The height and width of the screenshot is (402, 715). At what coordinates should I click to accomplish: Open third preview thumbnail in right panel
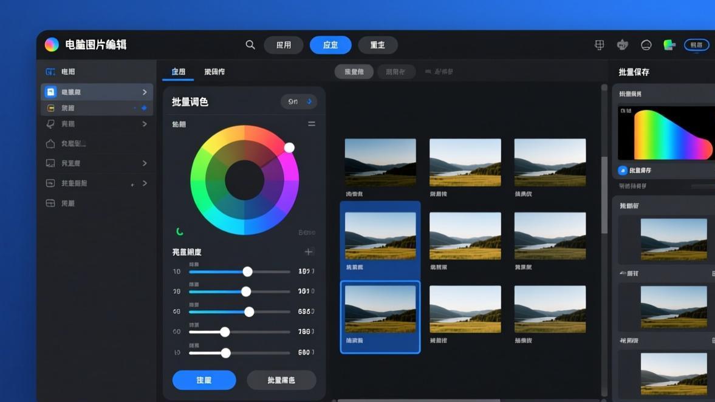(674, 373)
